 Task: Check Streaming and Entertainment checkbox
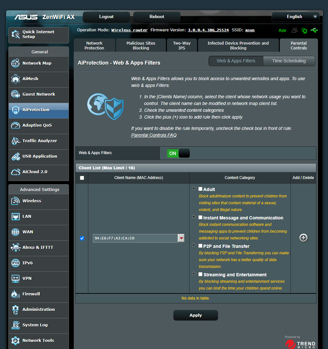[x=200, y=274]
